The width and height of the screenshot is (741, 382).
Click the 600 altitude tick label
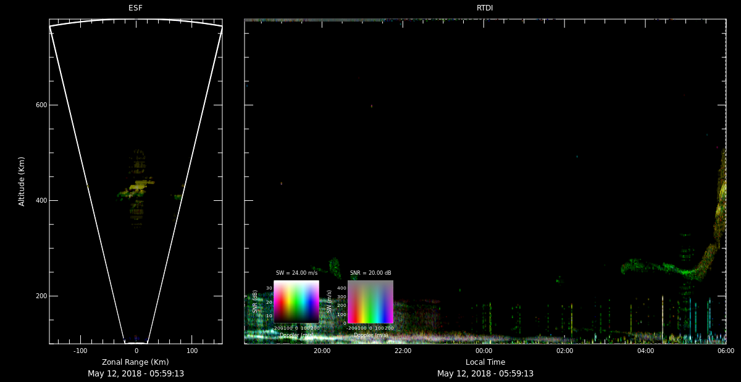coord(41,105)
